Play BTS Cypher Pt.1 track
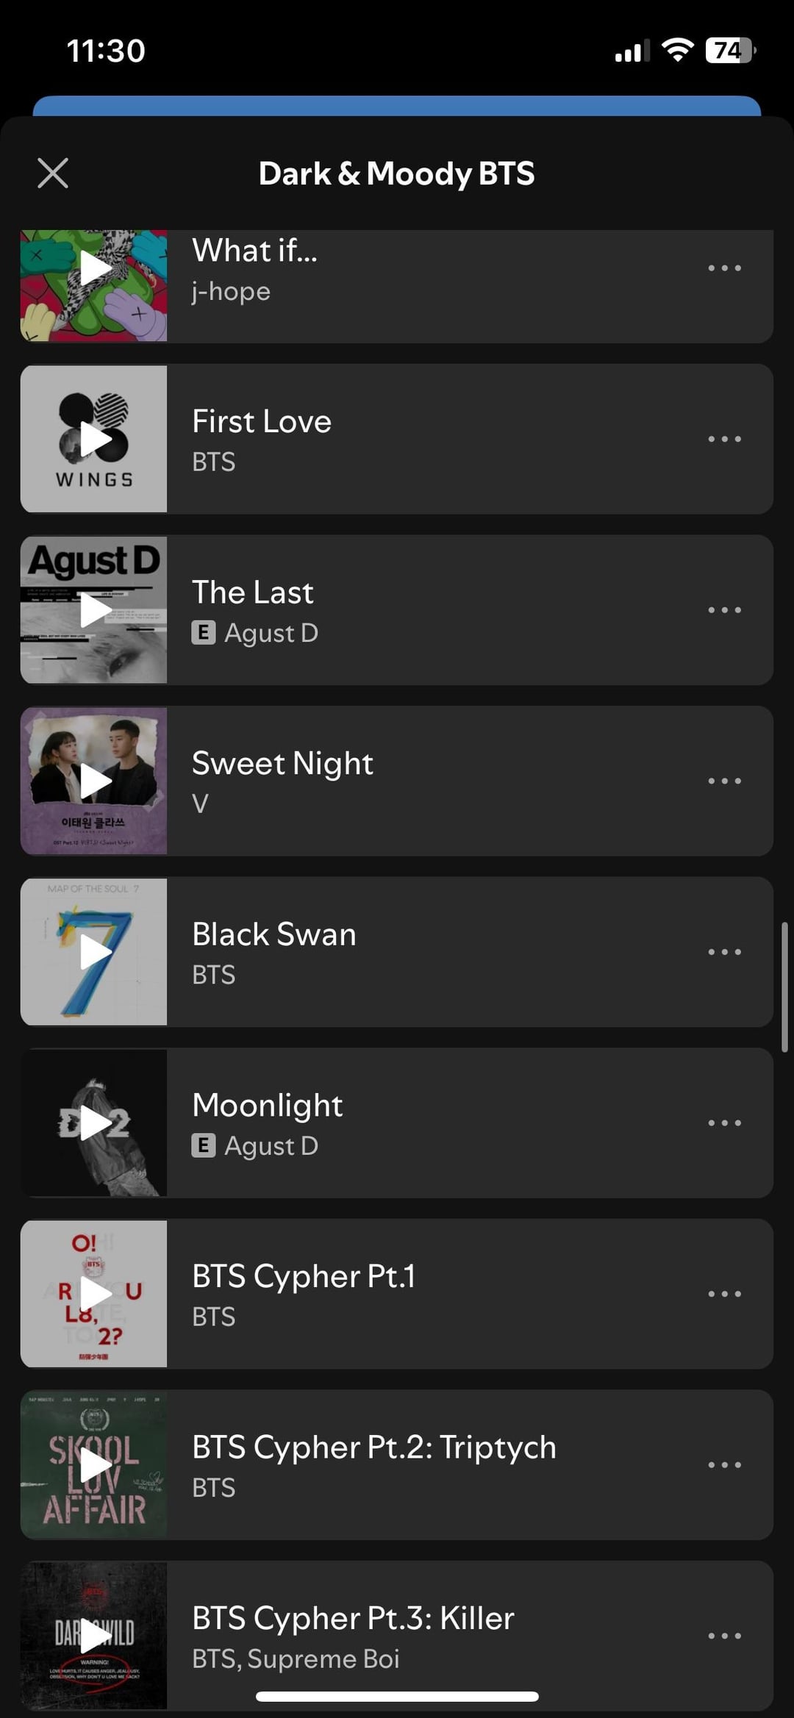Screen dimensions: 794x1718 pos(95,1294)
